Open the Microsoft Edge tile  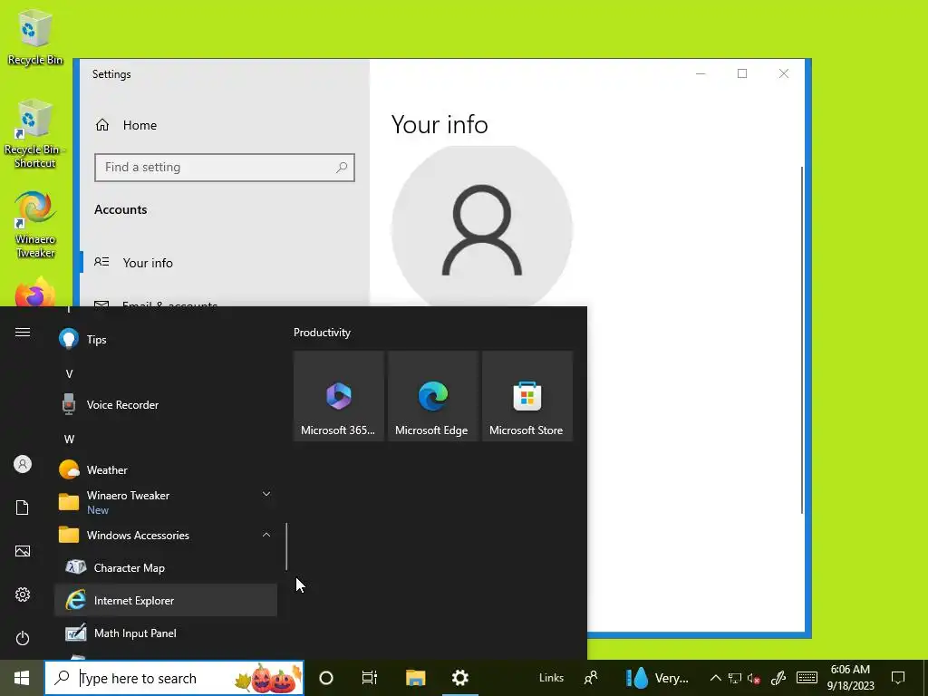pos(432,396)
